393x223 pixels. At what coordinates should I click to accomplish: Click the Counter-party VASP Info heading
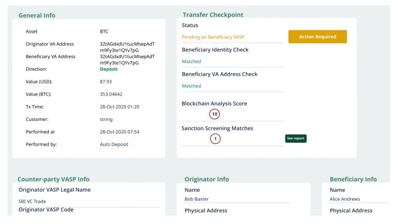(x=53, y=179)
